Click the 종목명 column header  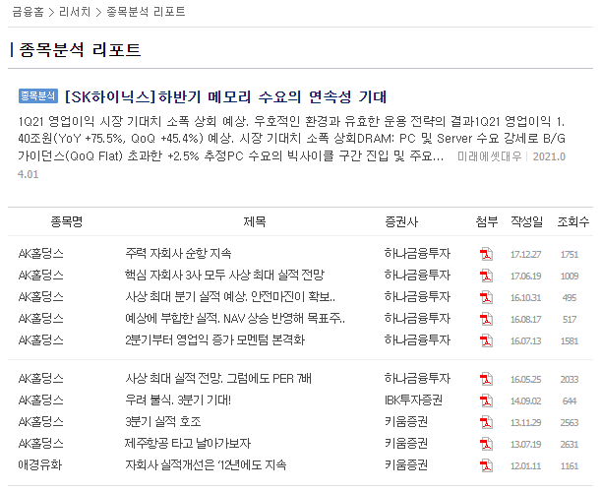pyautogui.click(x=67, y=221)
